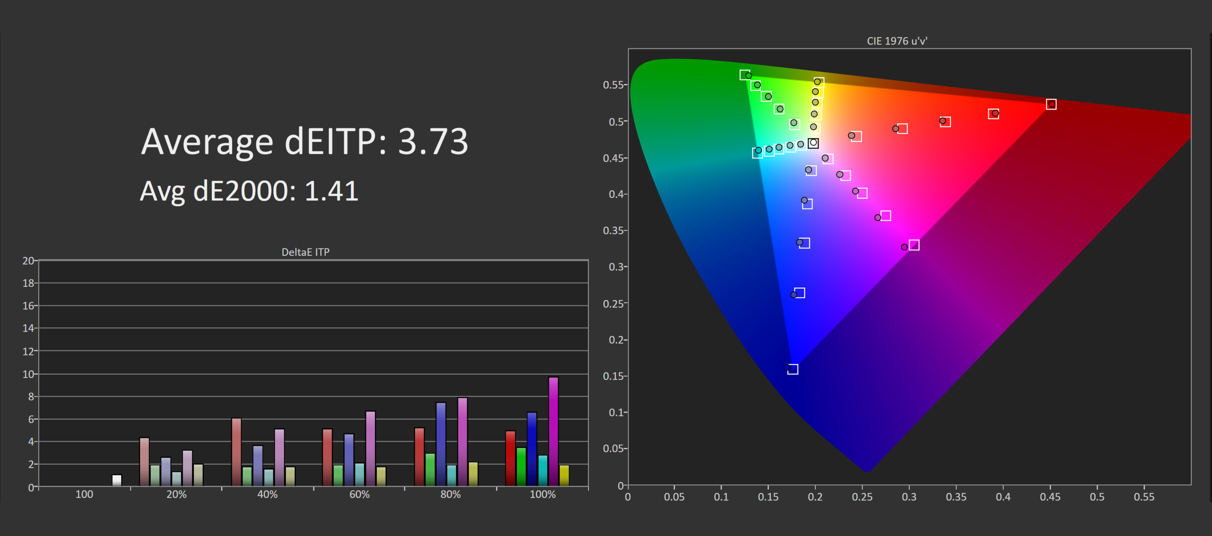Click the red bar in the 40% group
The image size is (1212, 536).
tap(236, 452)
